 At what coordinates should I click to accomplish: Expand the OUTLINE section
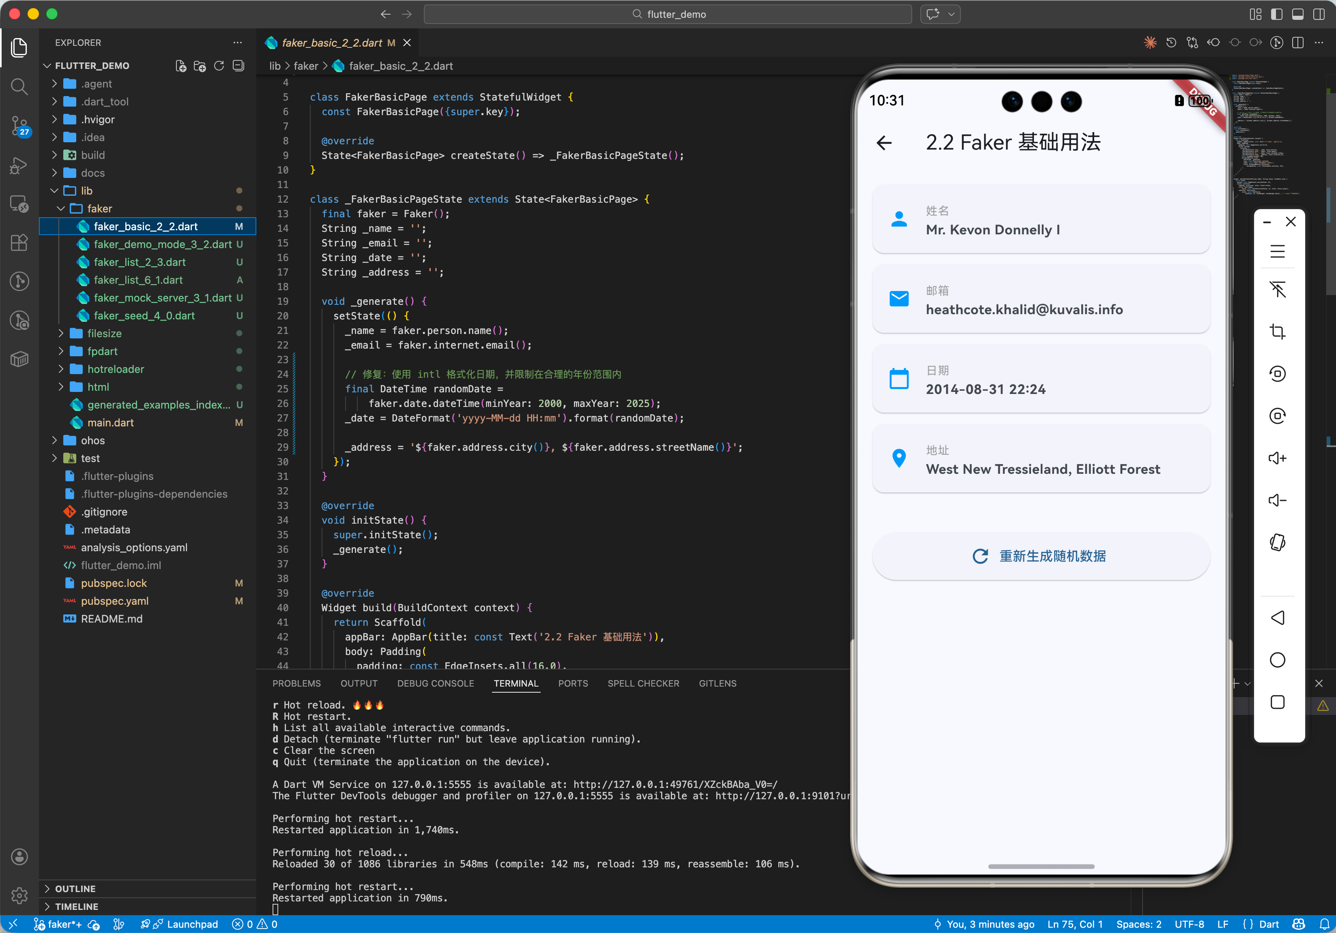pyautogui.click(x=75, y=888)
